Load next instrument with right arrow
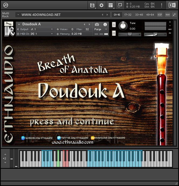The image size is (179, 186). click(89, 24)
